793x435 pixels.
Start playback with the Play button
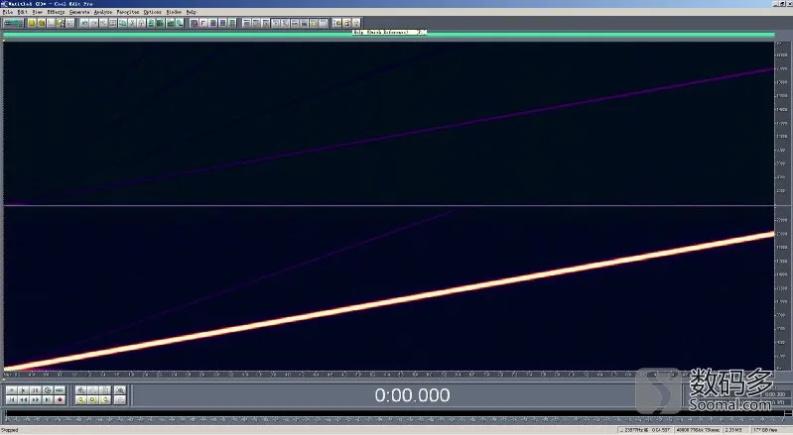coord(23,390)
